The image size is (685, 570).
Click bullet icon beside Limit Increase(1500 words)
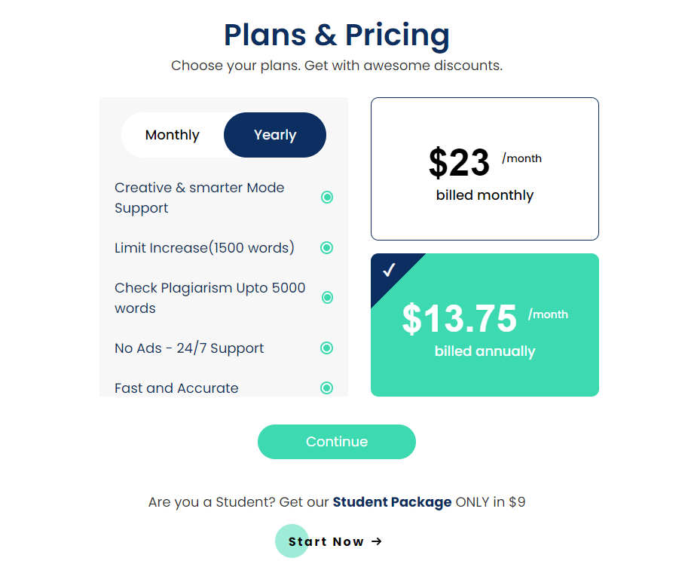pos(327,247)
